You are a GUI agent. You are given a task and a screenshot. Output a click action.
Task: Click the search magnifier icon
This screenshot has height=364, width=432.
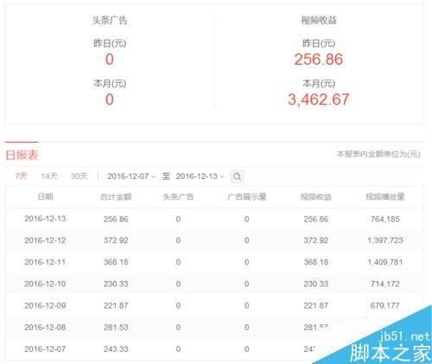click(x=238, y=176)
